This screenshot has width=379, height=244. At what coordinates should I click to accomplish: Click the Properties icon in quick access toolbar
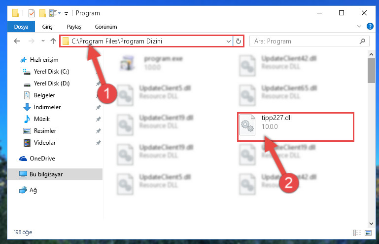32,13
